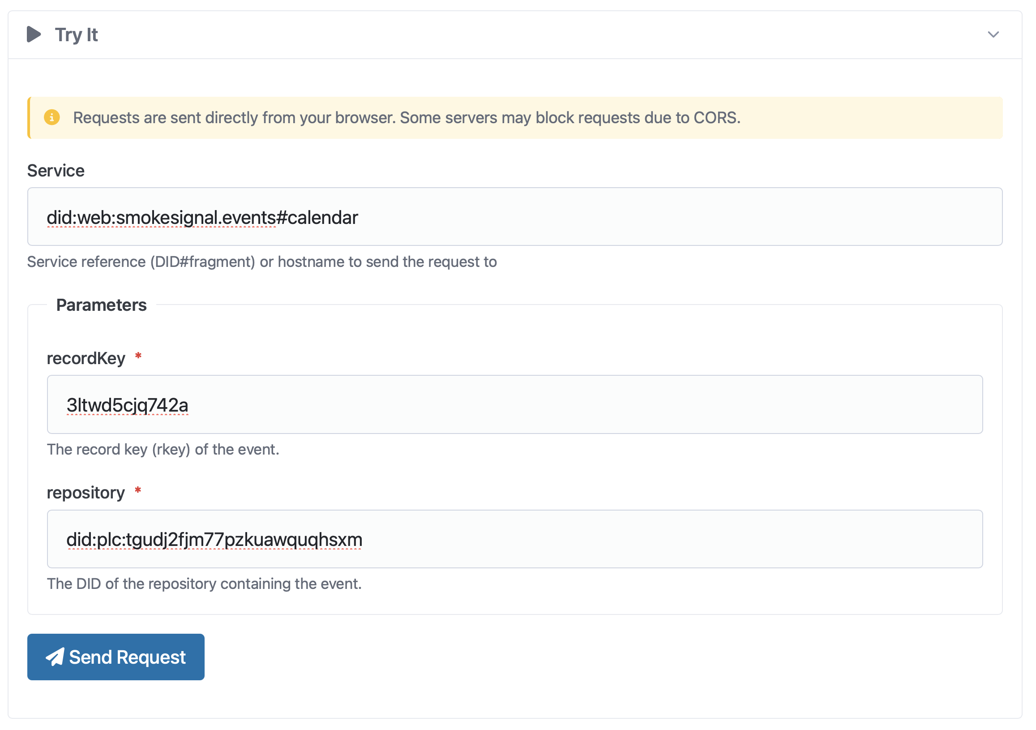1036x730 pixels.
Task: Click the record key (rkey) description text
Action: point(163,450)
